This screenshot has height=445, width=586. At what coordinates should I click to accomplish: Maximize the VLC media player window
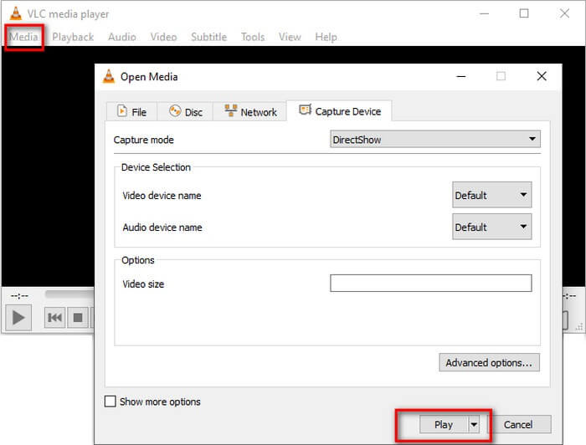[x=524, y=14]
